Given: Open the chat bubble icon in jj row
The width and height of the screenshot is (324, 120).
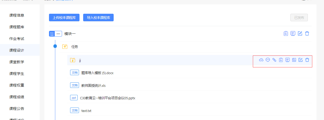Looking at the screenshot, I should (x=268, y=60).
